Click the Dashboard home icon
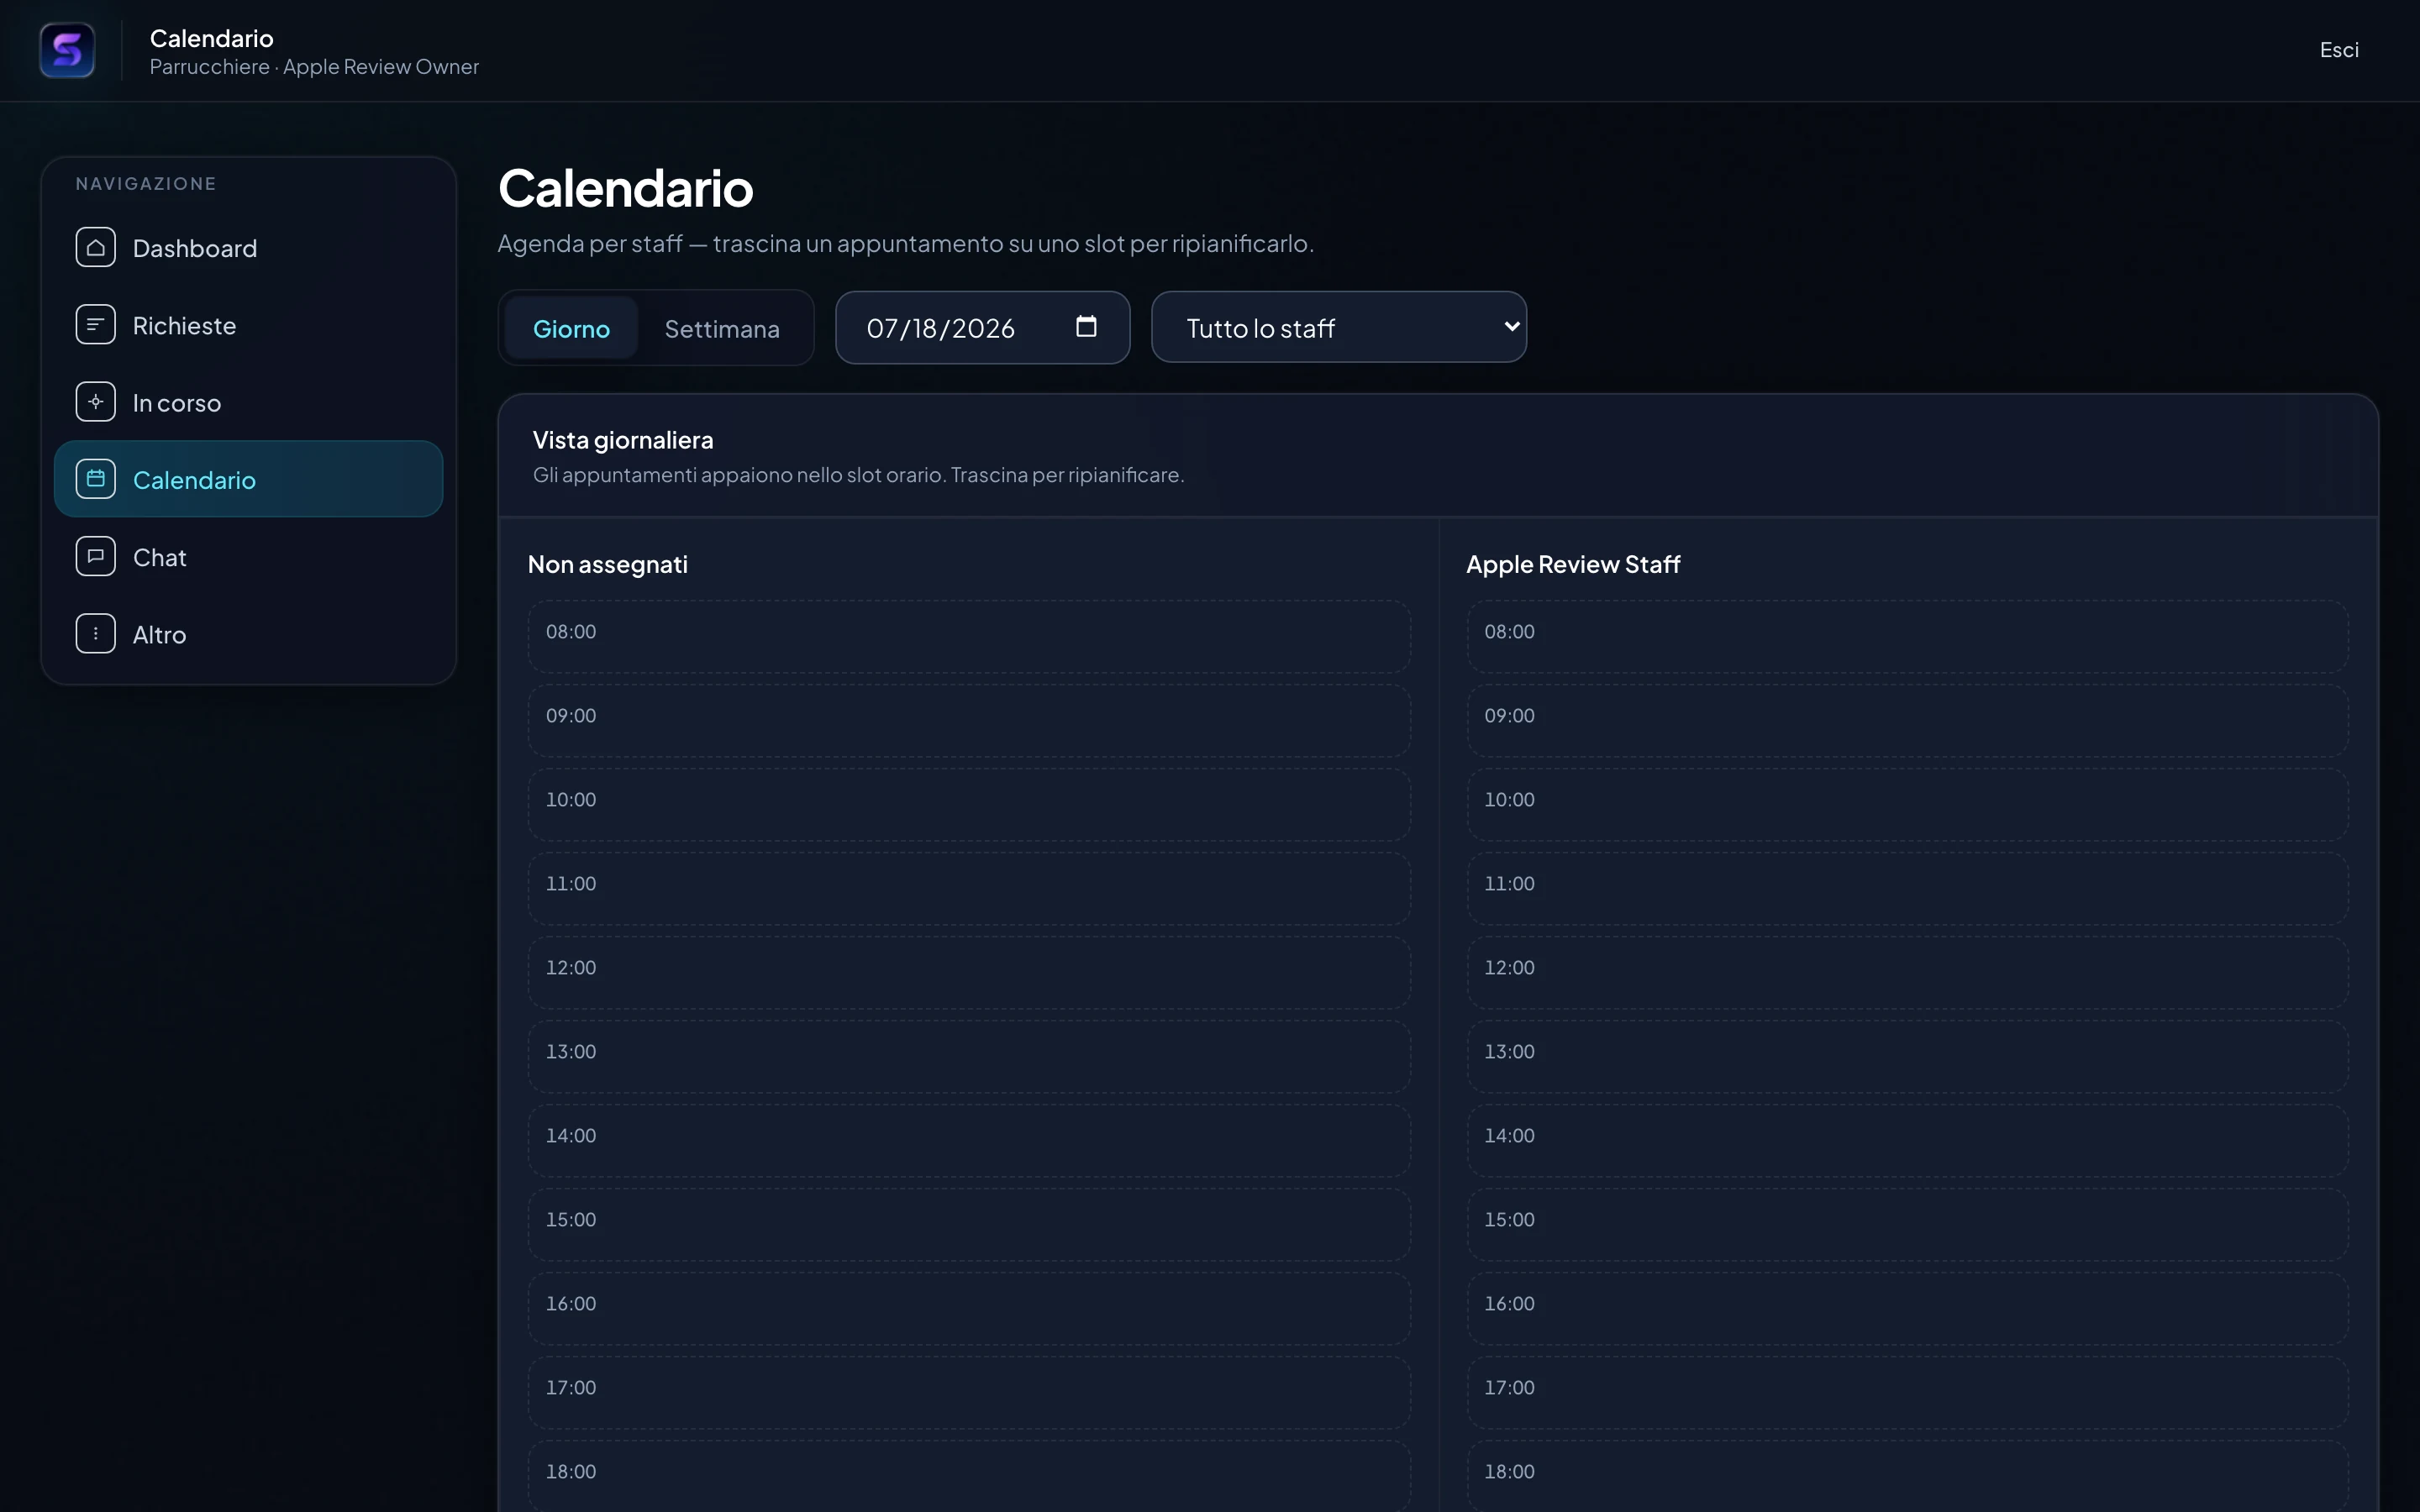2420x1512 pixels. click(96, 248)
